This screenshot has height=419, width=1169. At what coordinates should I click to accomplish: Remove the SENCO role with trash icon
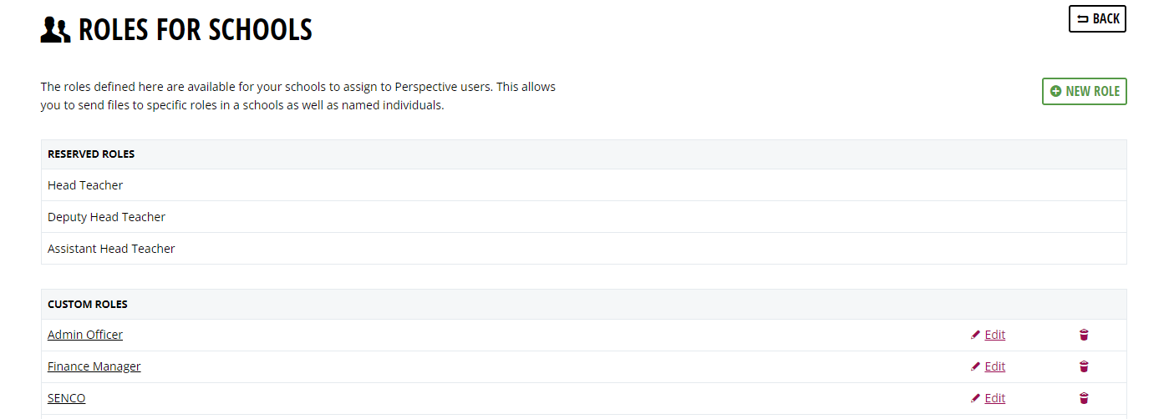pos(1084,398)
